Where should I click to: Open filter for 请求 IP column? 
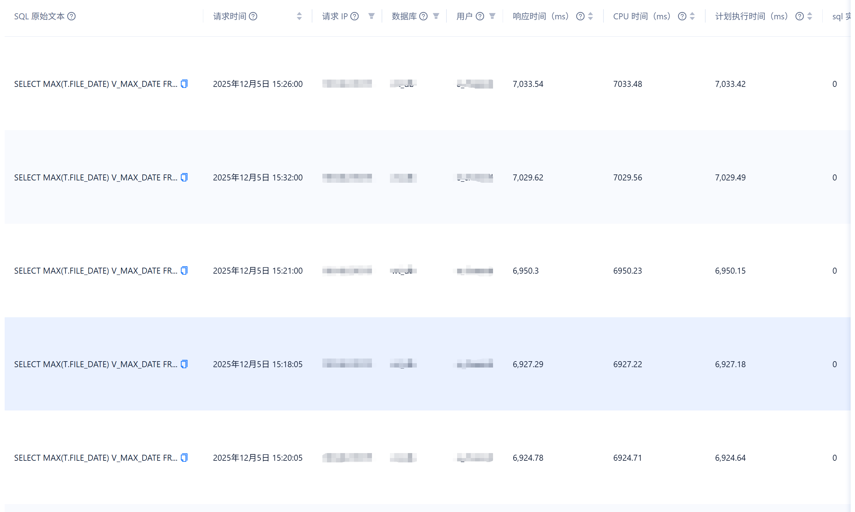click(x=371, y=16)
